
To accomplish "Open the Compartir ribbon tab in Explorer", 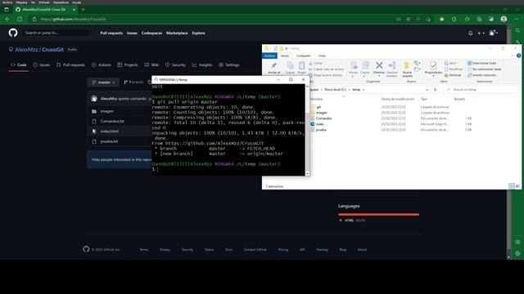I will pyautogui.click(x=304, y=56).
